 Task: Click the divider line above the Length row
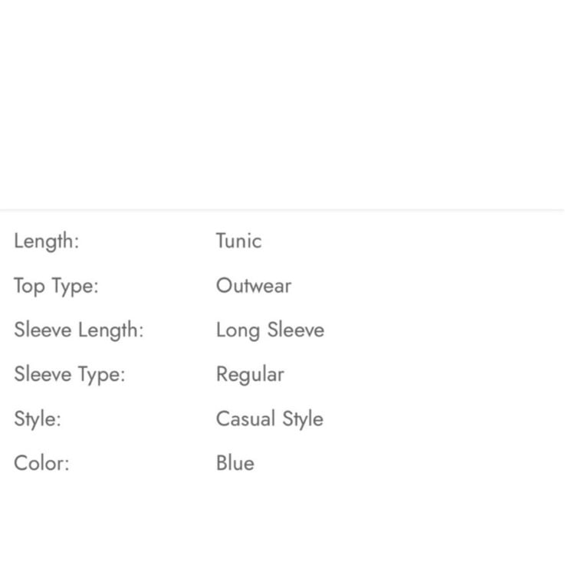(282, 209)
